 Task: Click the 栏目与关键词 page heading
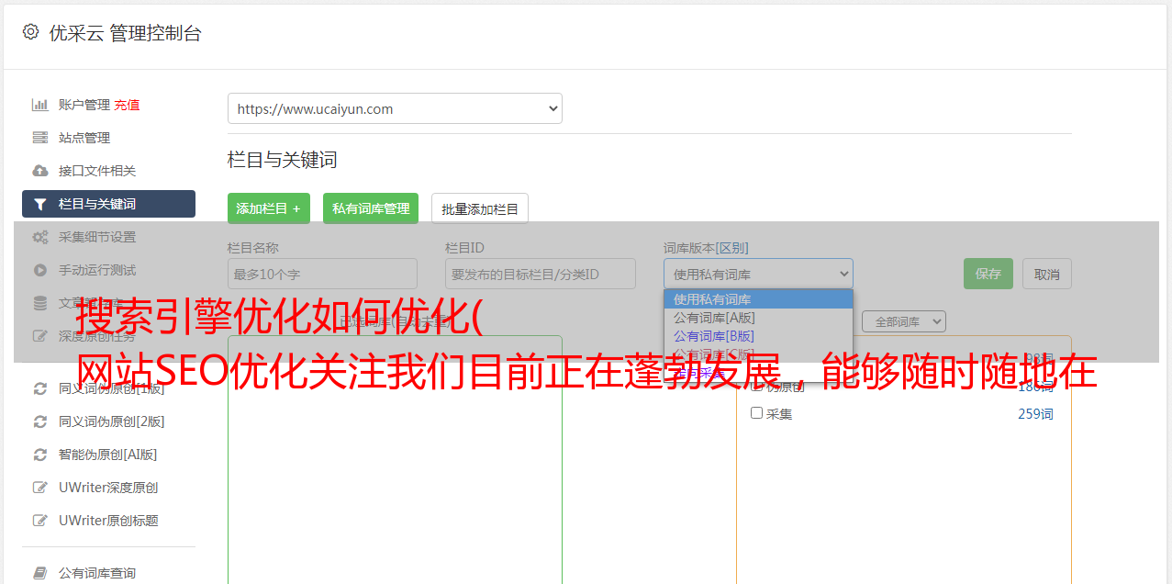coord(283,160)
